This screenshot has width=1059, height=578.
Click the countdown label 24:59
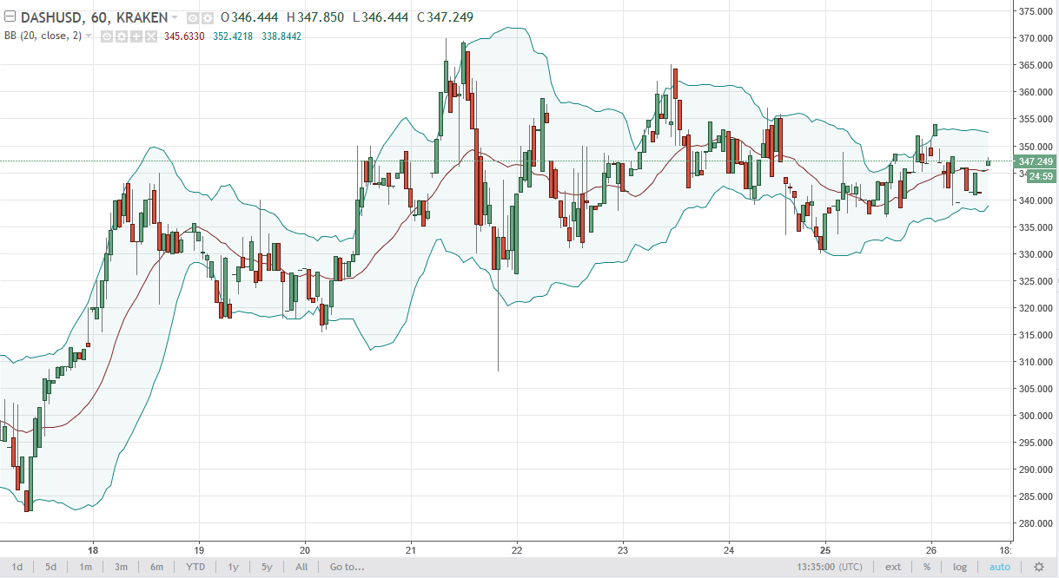(x=1041, y=176)
